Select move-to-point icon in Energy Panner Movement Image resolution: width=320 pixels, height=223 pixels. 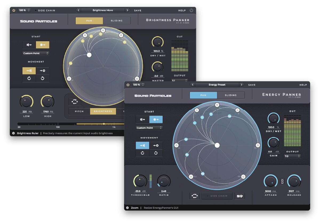point(156,145)
